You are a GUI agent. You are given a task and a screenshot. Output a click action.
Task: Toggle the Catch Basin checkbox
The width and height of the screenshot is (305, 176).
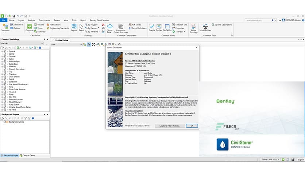point(5,64)
